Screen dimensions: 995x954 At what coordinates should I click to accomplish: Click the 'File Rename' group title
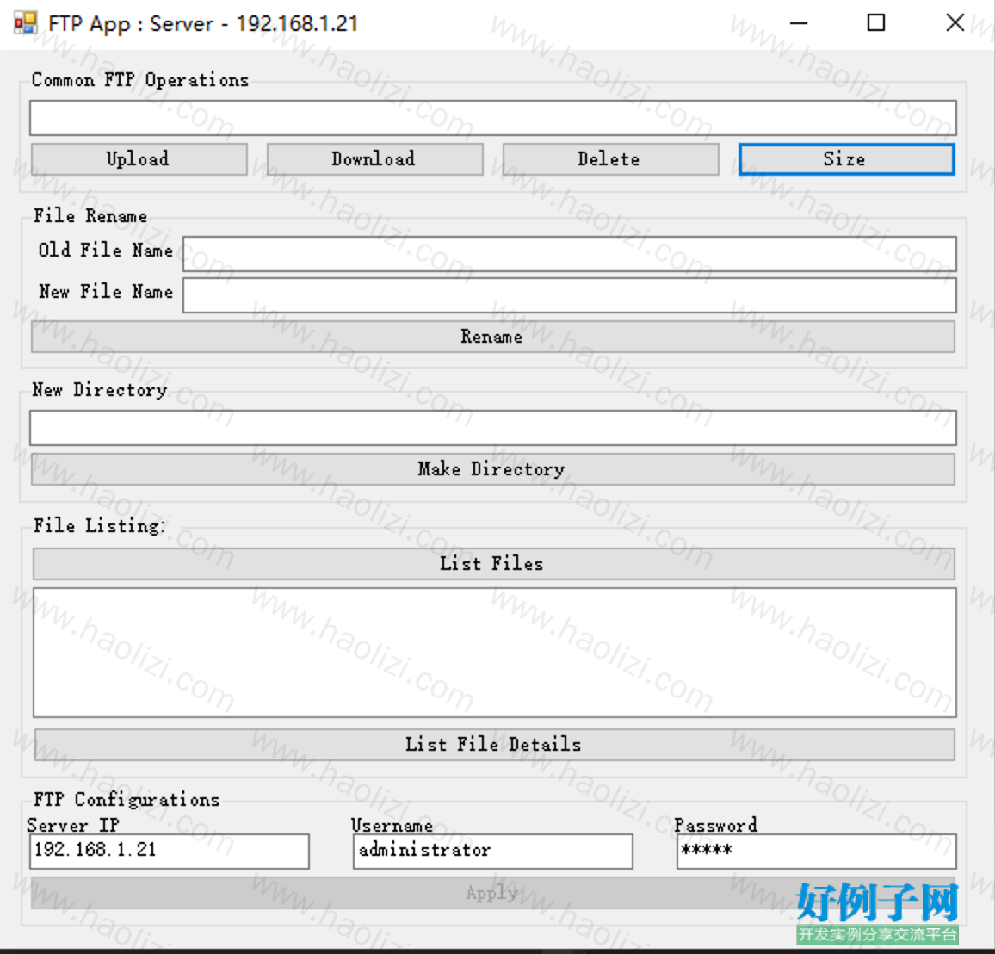coord(90,216)
